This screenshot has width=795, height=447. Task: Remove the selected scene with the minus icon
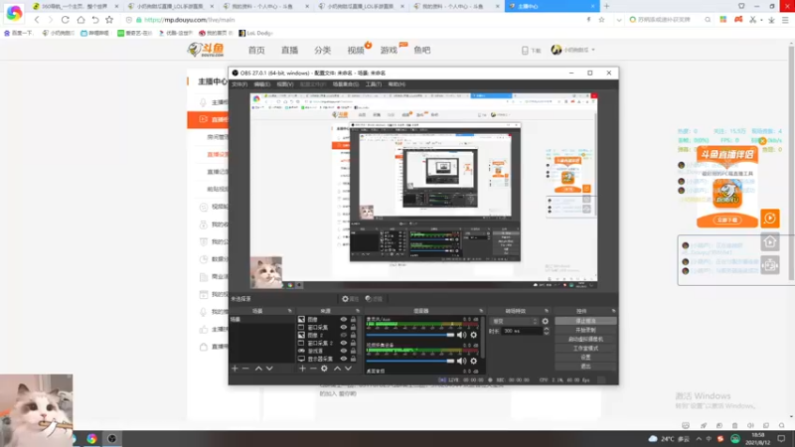coord(245,369)
